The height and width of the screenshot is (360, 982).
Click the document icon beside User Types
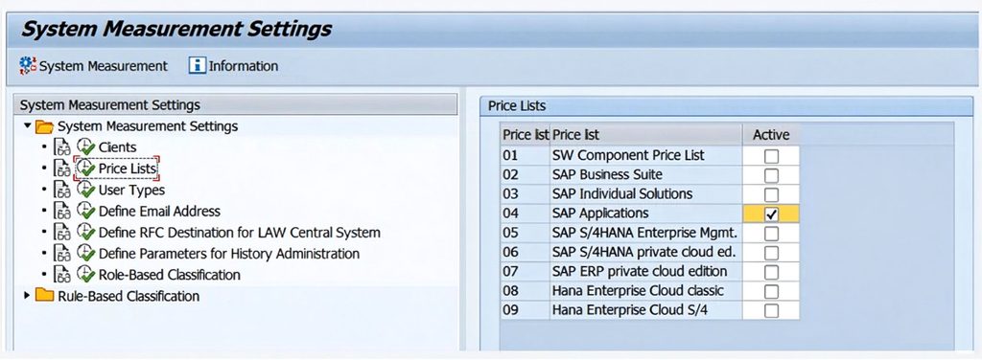coord(62,190)
